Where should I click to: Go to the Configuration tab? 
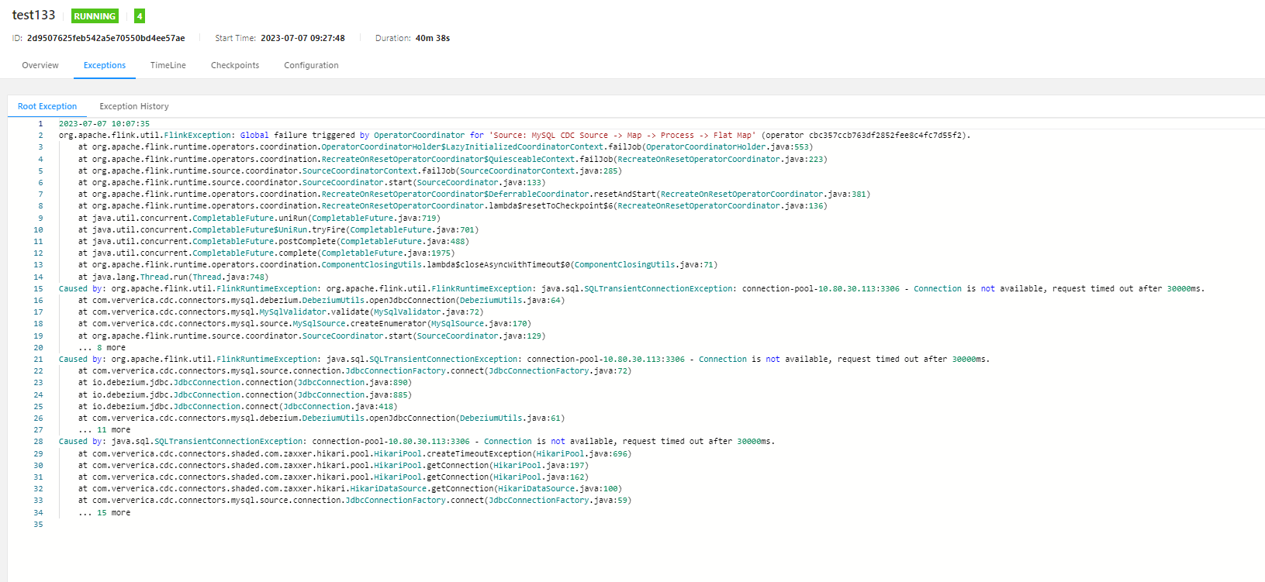311,65
